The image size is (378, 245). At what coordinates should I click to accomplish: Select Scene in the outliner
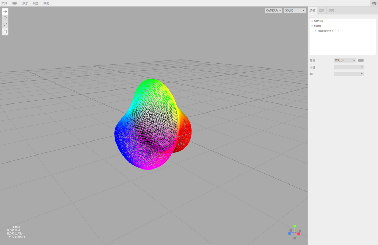[317, 26]
